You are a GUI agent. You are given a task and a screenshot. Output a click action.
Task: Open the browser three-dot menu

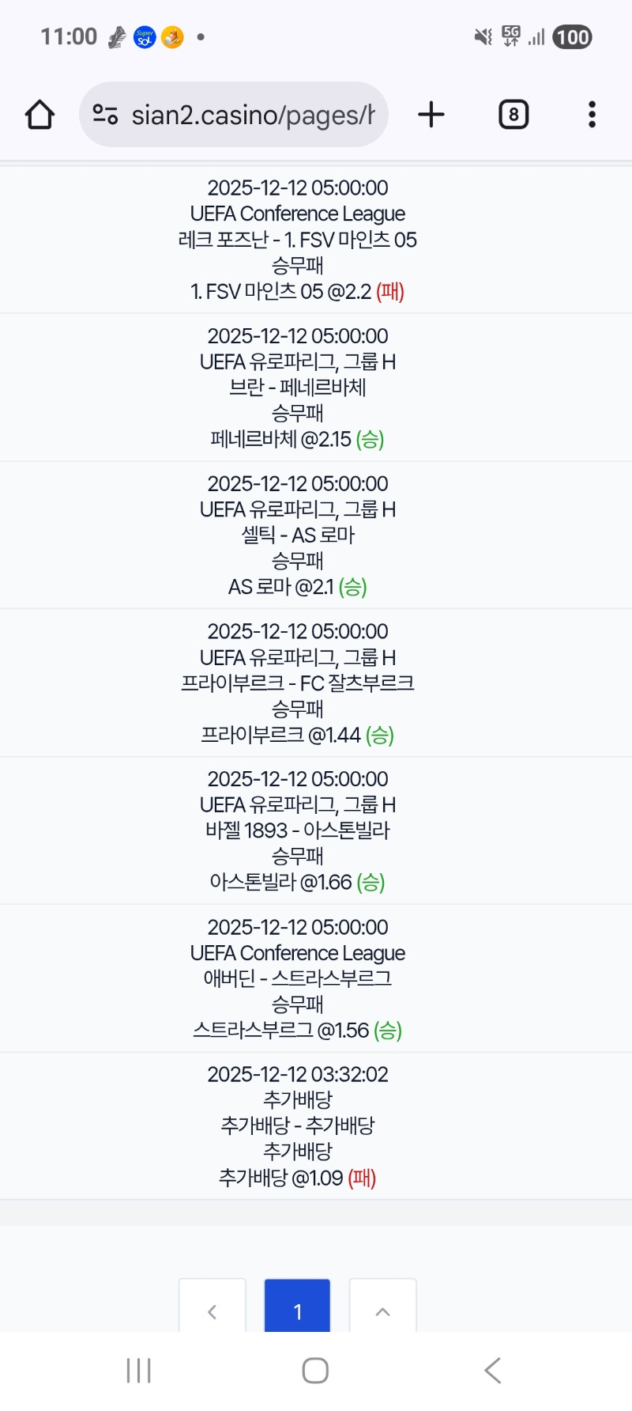[592, 115]
